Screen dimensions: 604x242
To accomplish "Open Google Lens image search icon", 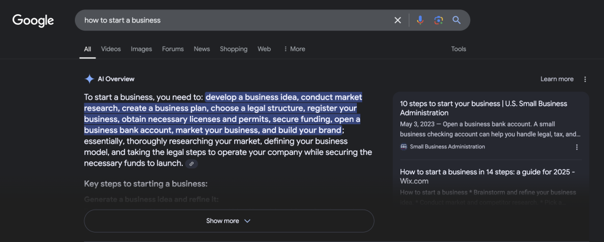I will (x=438, y=20).
